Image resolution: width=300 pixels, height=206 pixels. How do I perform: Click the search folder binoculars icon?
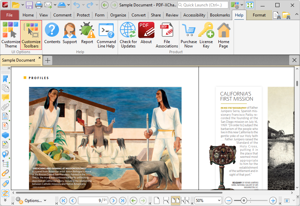pos(286,15)
